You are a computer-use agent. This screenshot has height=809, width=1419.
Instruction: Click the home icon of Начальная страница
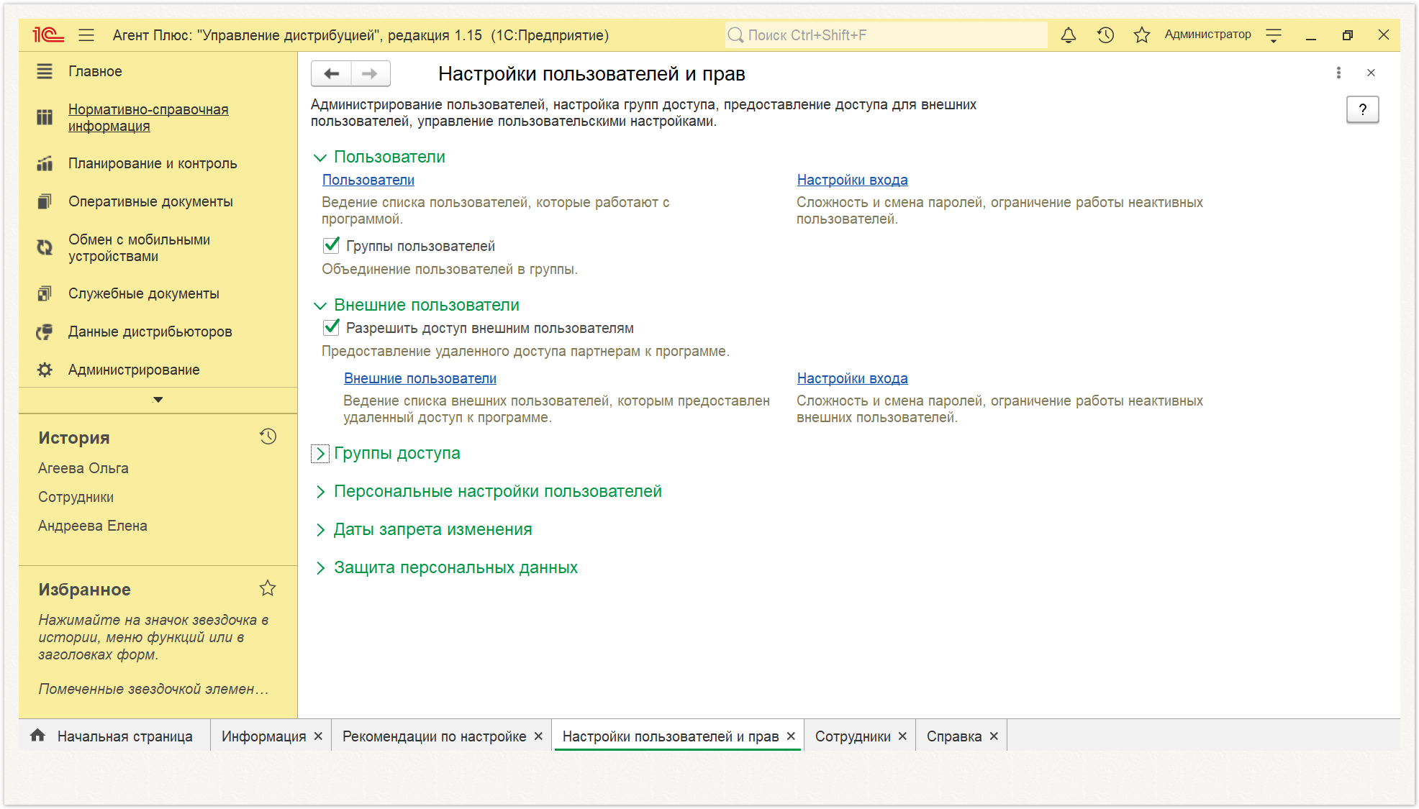coord(37,735)
